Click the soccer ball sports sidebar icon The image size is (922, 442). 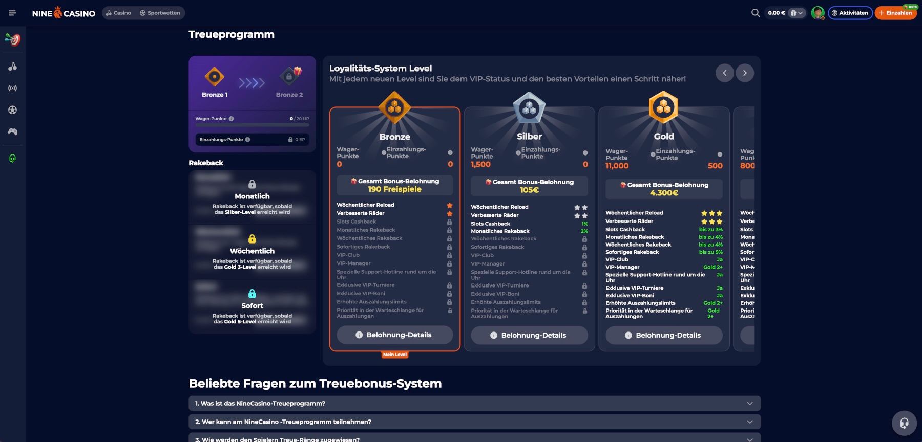[x=12, y=110]
